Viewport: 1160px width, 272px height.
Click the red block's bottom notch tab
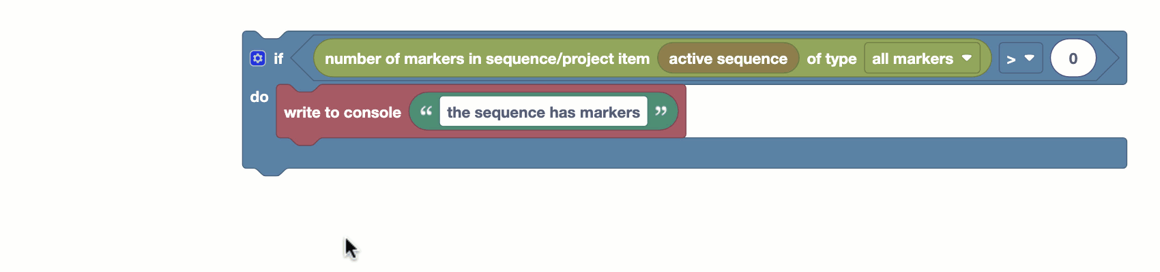point(305,141)
